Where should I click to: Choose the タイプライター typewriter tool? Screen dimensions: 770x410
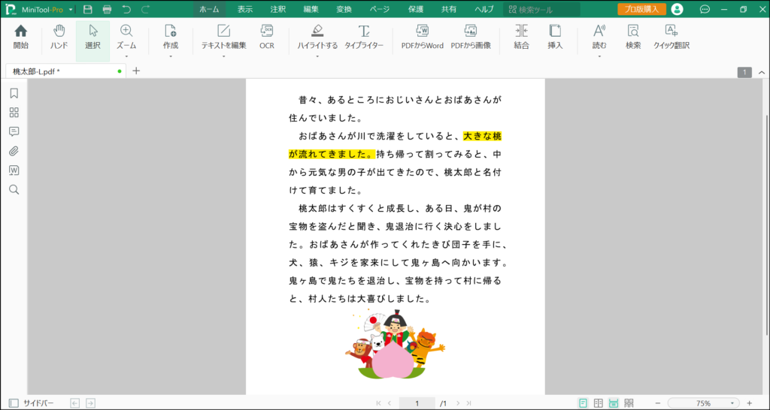coord(364,38)
